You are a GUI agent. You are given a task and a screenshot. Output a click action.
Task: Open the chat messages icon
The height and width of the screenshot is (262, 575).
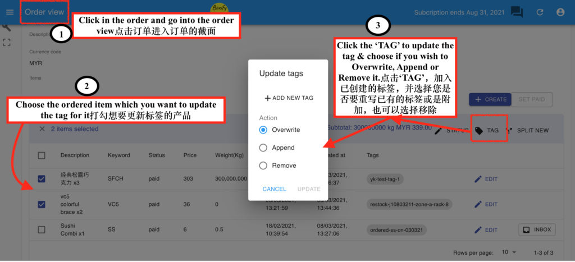[x=517, y=12]
